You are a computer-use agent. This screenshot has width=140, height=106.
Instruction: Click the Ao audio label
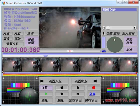coord(104,51)
